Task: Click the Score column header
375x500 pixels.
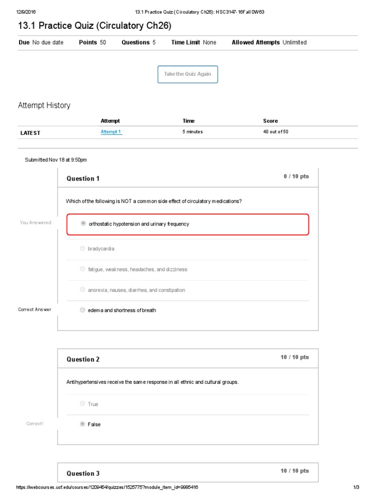Action: click(x=270, y=121)
